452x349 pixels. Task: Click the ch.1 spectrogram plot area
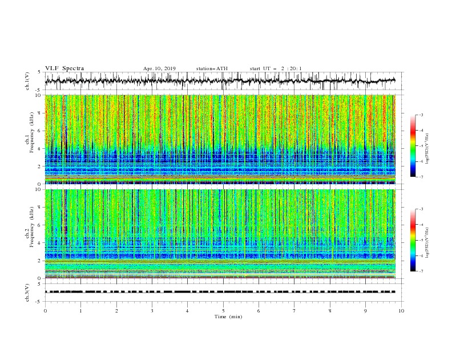(220, 139)
